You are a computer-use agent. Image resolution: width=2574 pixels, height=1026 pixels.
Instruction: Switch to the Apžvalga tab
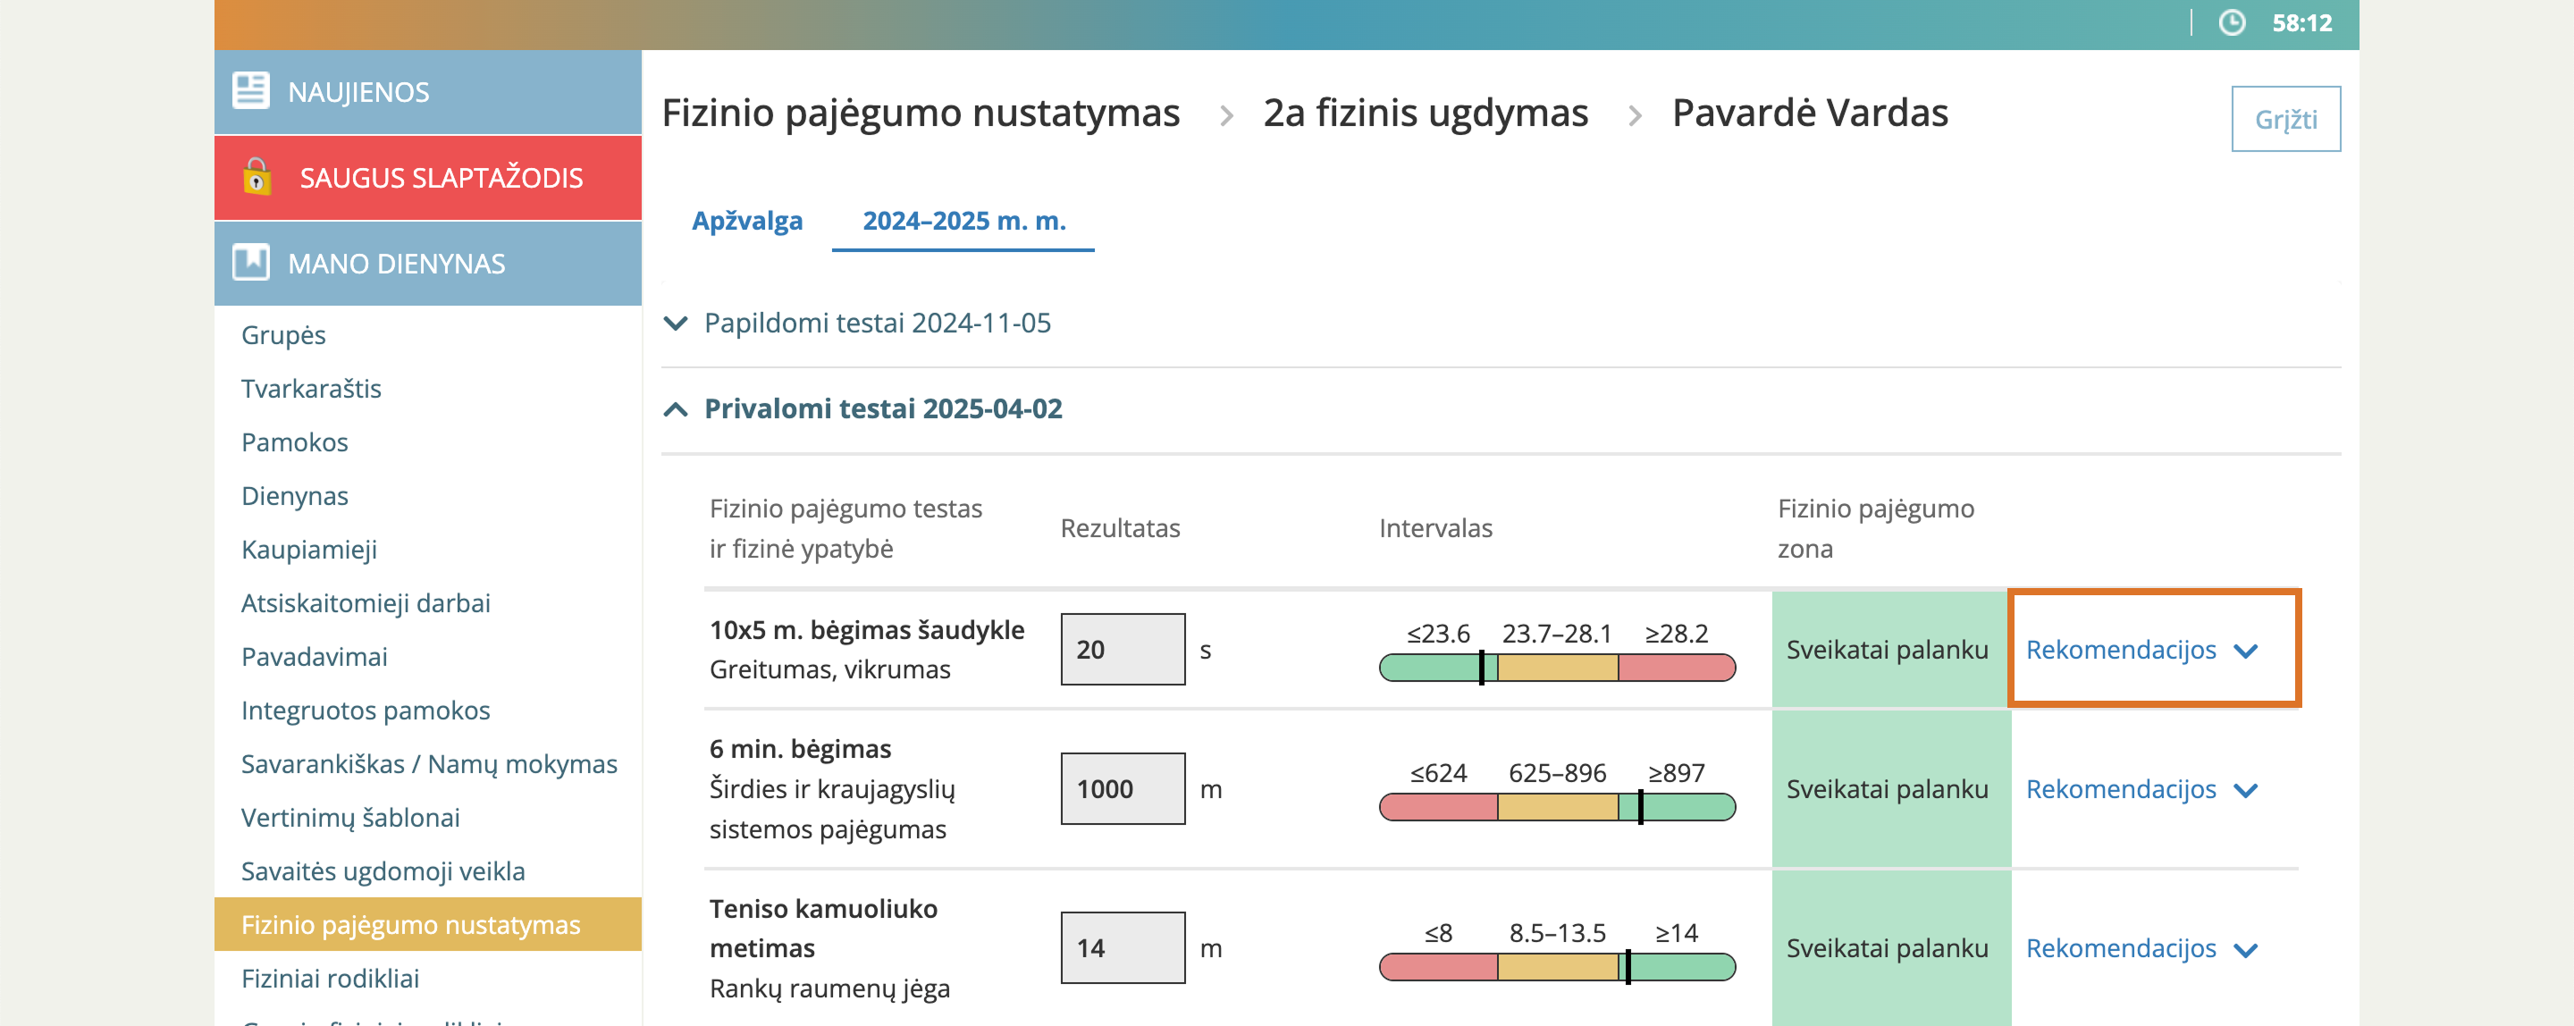[746, 220]
